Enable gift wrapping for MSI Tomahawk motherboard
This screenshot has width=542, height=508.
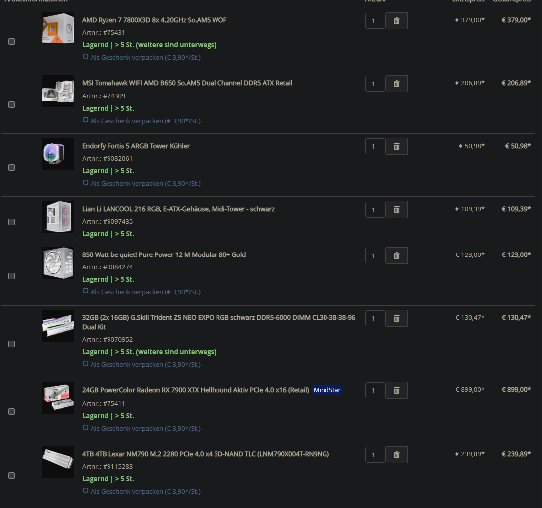[86, 120]
